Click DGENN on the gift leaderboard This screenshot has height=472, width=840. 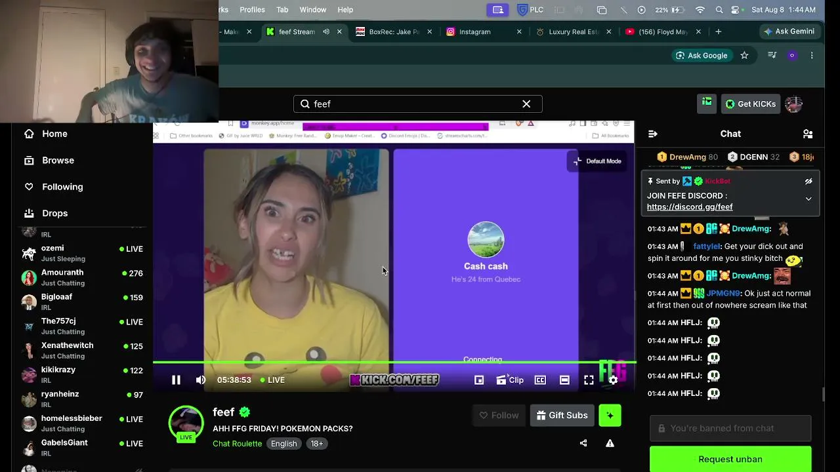[753, 157]
